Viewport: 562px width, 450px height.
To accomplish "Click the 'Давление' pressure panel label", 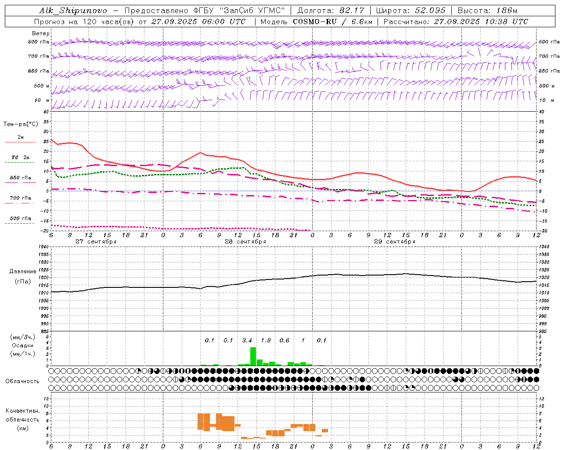I will pos(23,272).
